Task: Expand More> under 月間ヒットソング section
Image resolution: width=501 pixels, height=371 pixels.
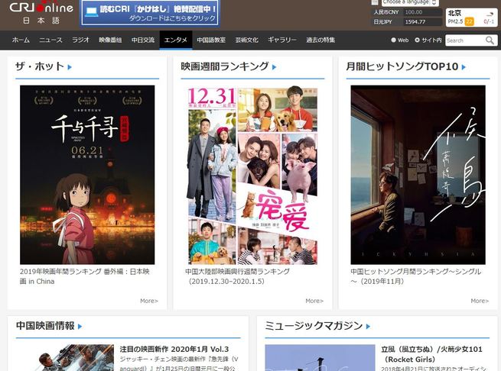Action: point(479,301)
